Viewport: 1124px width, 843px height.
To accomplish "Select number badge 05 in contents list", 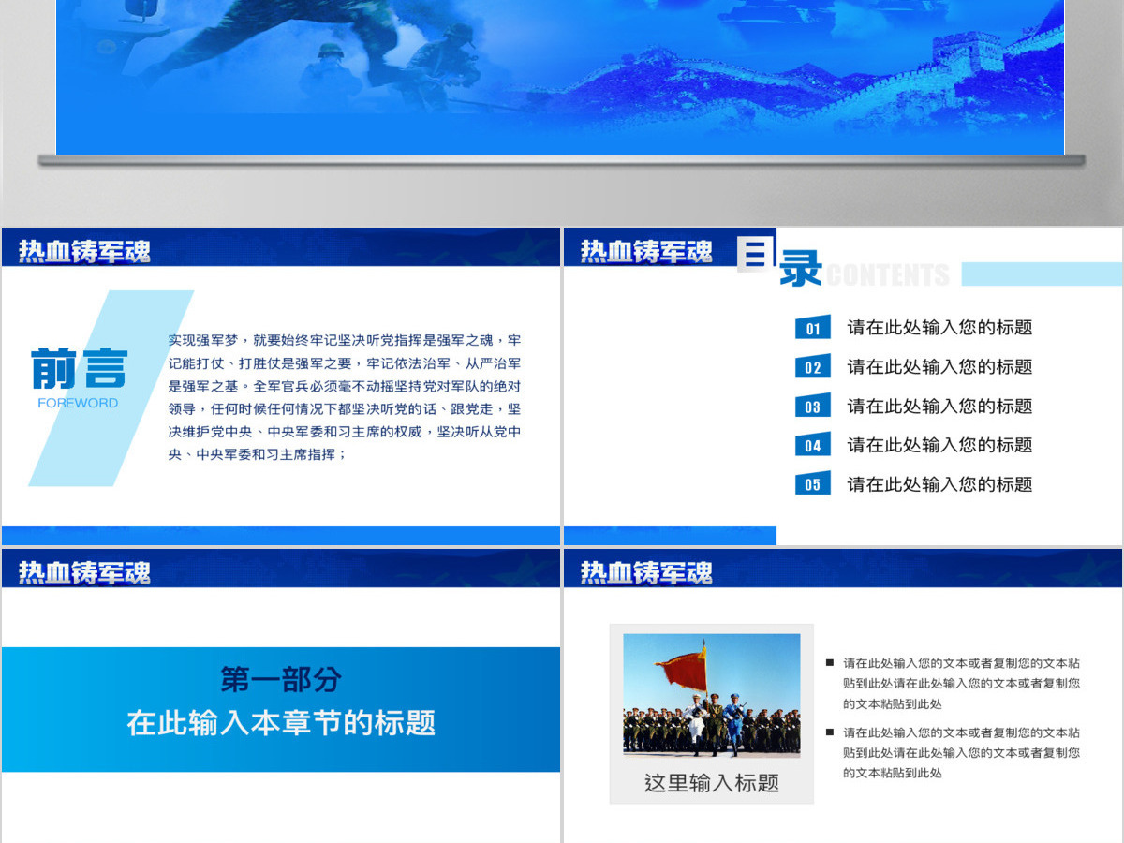I will 812,484.
